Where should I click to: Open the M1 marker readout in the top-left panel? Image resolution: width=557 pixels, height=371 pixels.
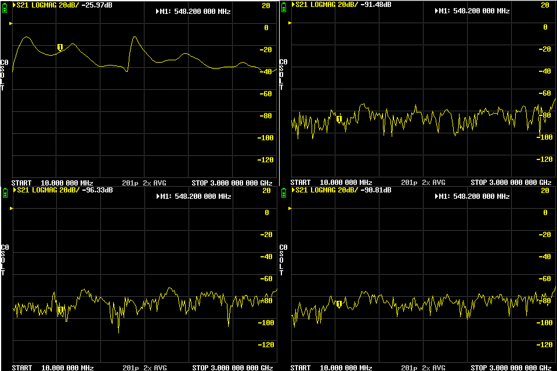point(194,12)
